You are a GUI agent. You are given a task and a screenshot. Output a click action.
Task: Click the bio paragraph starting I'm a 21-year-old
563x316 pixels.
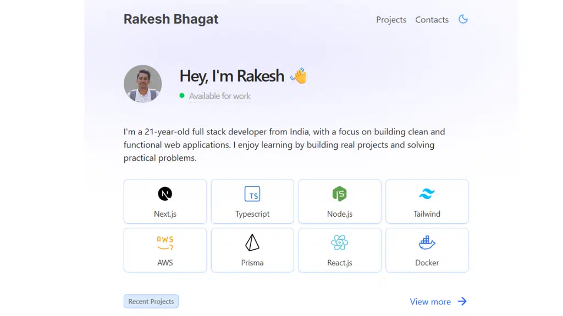pos(284,145)
